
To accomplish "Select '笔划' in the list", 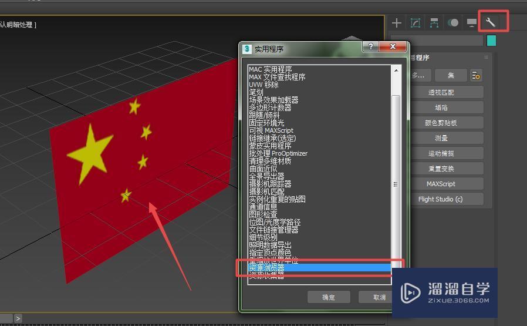I will (256, 92).
